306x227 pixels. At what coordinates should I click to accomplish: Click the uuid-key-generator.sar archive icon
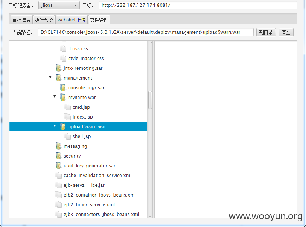(x=58, y=165)
